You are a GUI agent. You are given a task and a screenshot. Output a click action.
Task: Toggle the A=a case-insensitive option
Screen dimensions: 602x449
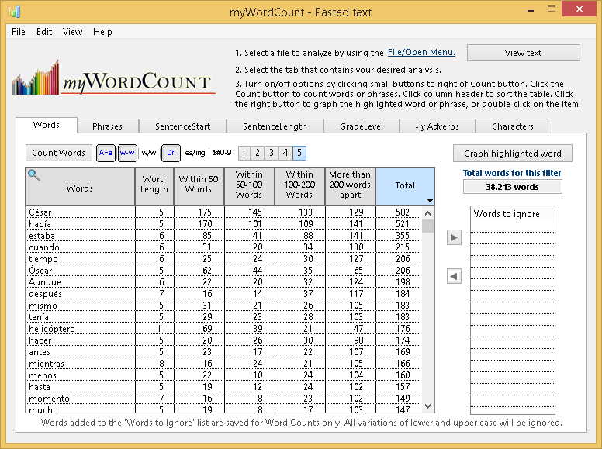point(105,154)
